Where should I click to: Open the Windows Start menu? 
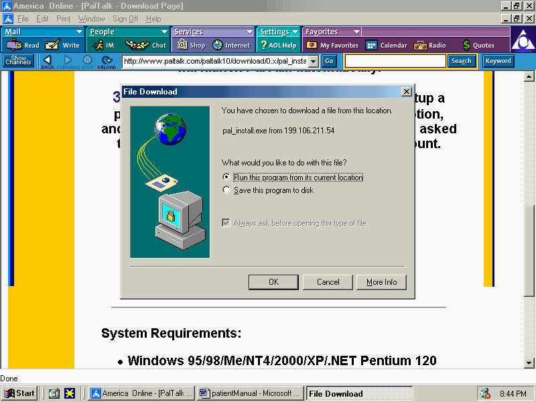pos(19,393)
